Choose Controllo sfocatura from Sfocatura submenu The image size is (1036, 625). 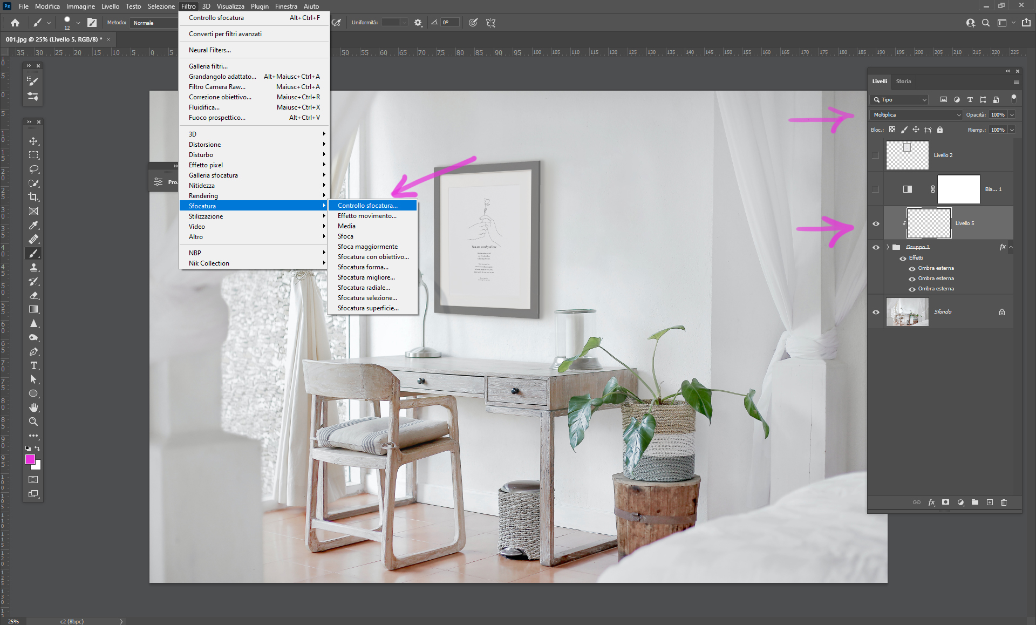tap(367, 206)
